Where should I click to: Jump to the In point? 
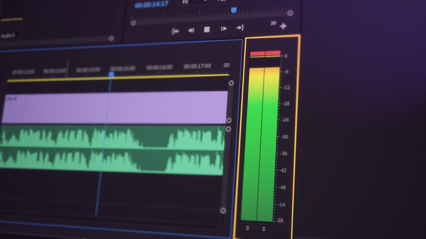coord(175,32)
